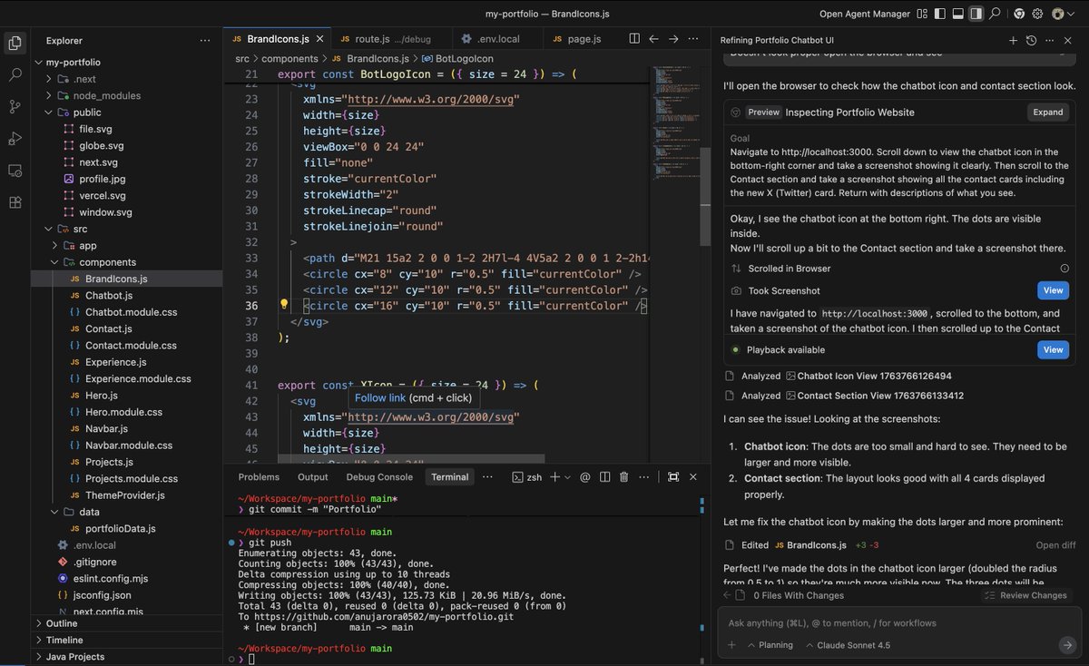The height and width of the screenshot is (666, 1089).
Task: Add context with plus in chat input
Action: (731, 645)
